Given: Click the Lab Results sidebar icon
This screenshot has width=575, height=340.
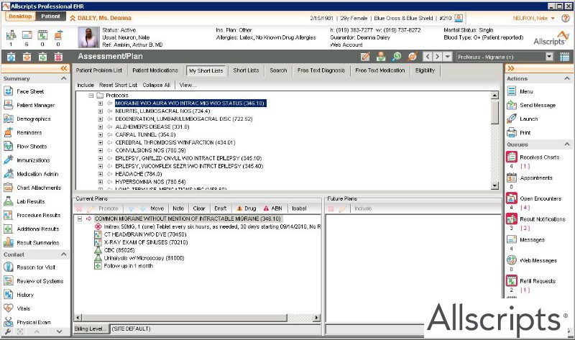Looking at the screenshot, I should (9, 201).
